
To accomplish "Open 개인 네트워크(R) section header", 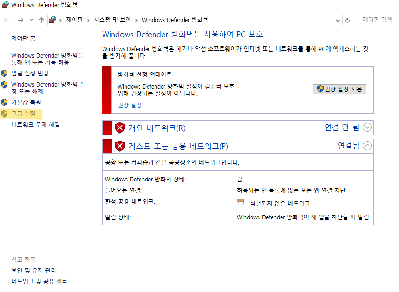I will 157,128.
